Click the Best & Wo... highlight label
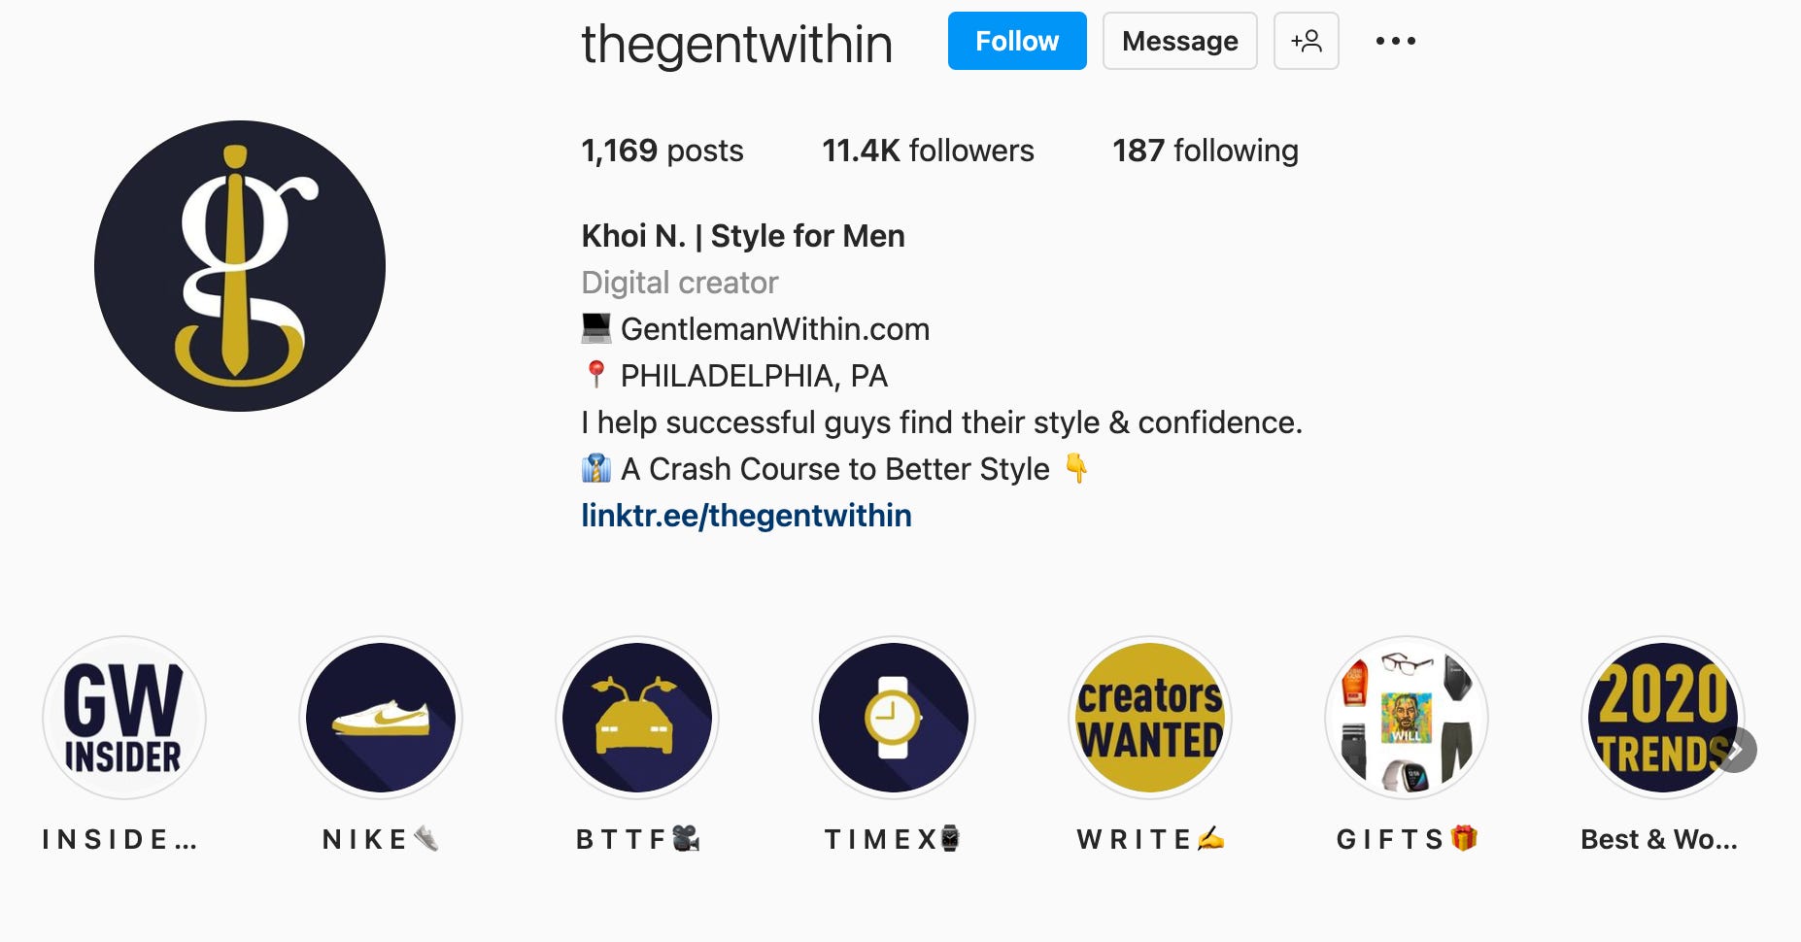 (1659, 839)
